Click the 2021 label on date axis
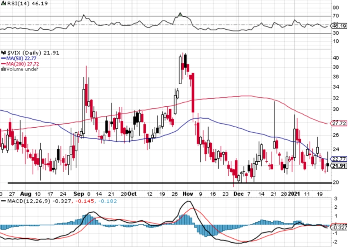The height and width of the screenshot is (247, 348). tap(294, 194)
